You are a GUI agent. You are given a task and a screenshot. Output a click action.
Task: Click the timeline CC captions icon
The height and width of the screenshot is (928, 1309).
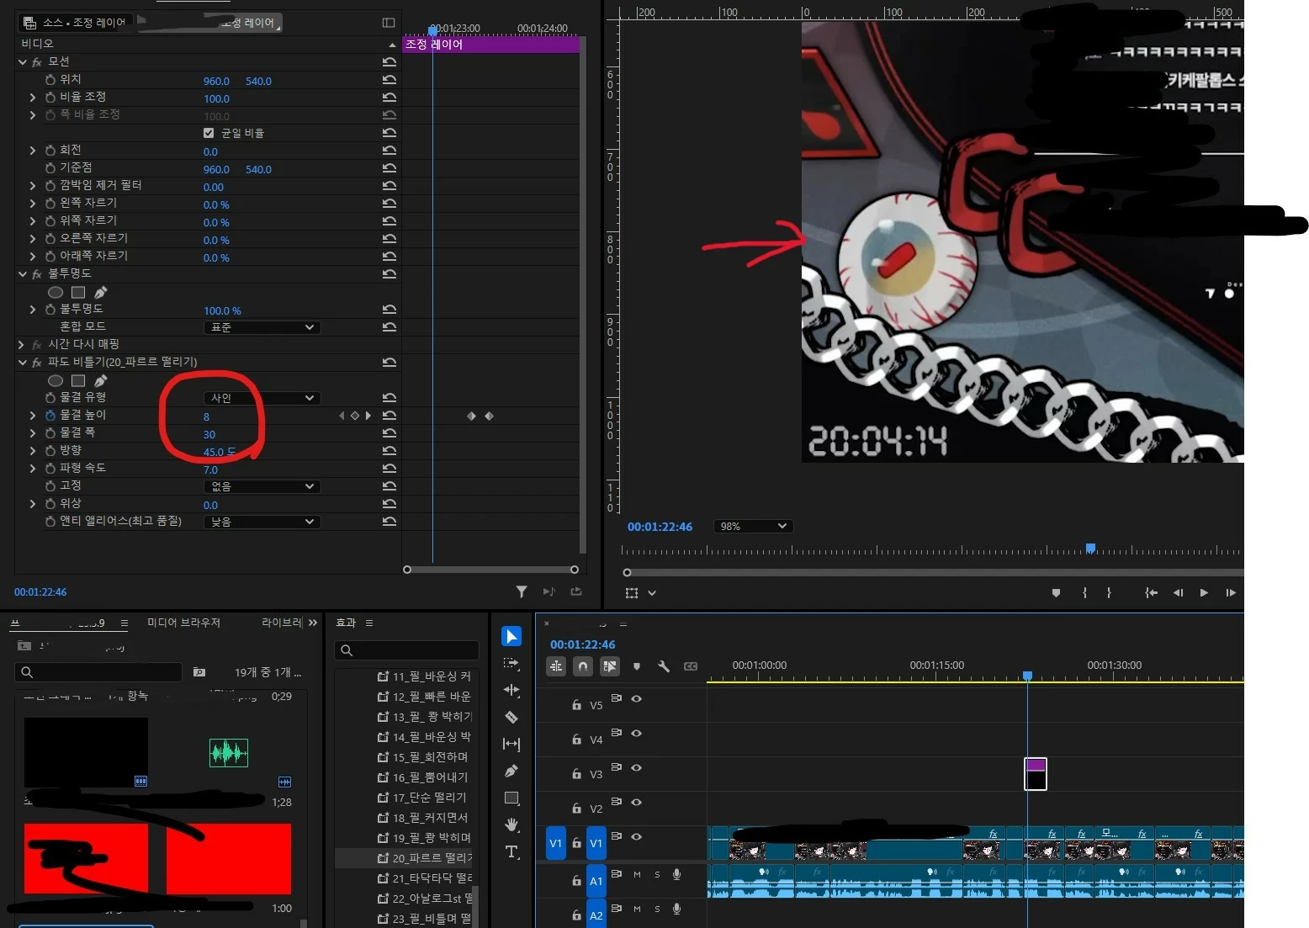click(x=691, y=666)
